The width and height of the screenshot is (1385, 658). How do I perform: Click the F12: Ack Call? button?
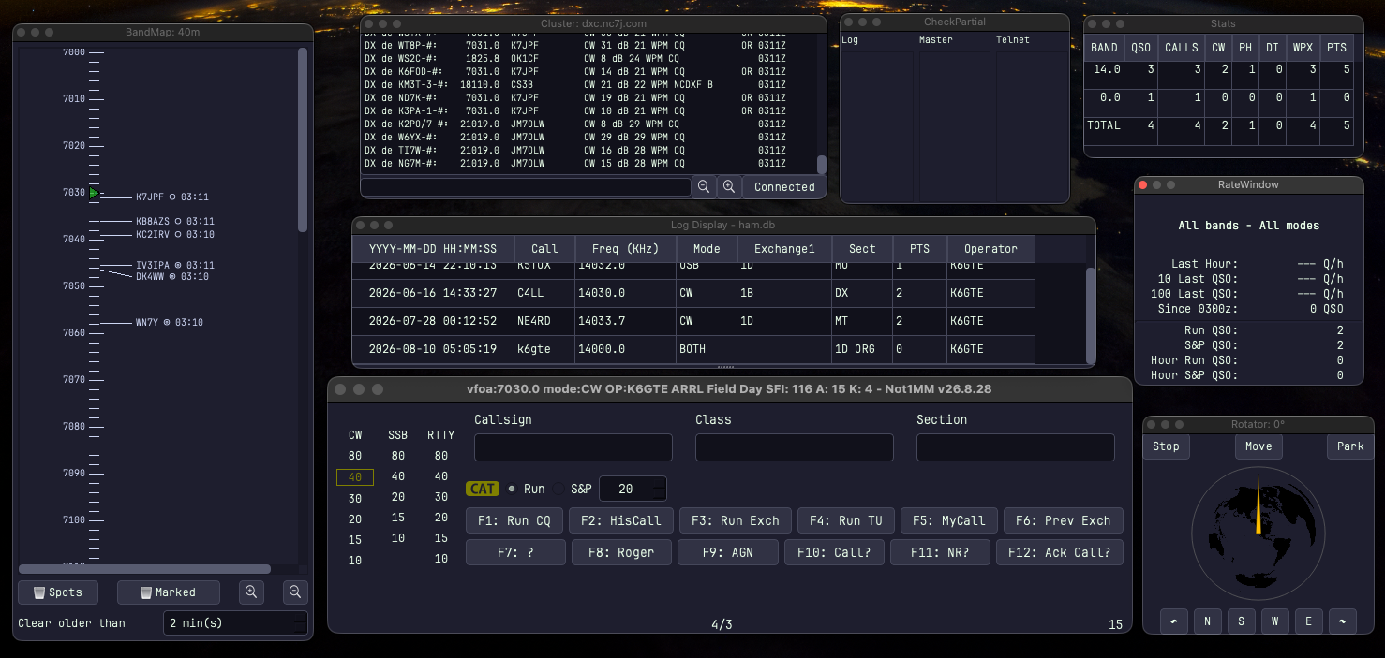pyautogui.click(x=1059, y=552)
